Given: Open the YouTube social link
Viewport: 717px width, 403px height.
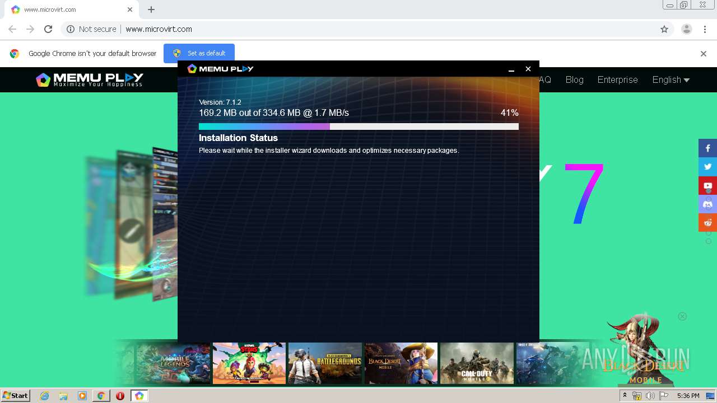Looking at the screenshot, I should [707, 185].
